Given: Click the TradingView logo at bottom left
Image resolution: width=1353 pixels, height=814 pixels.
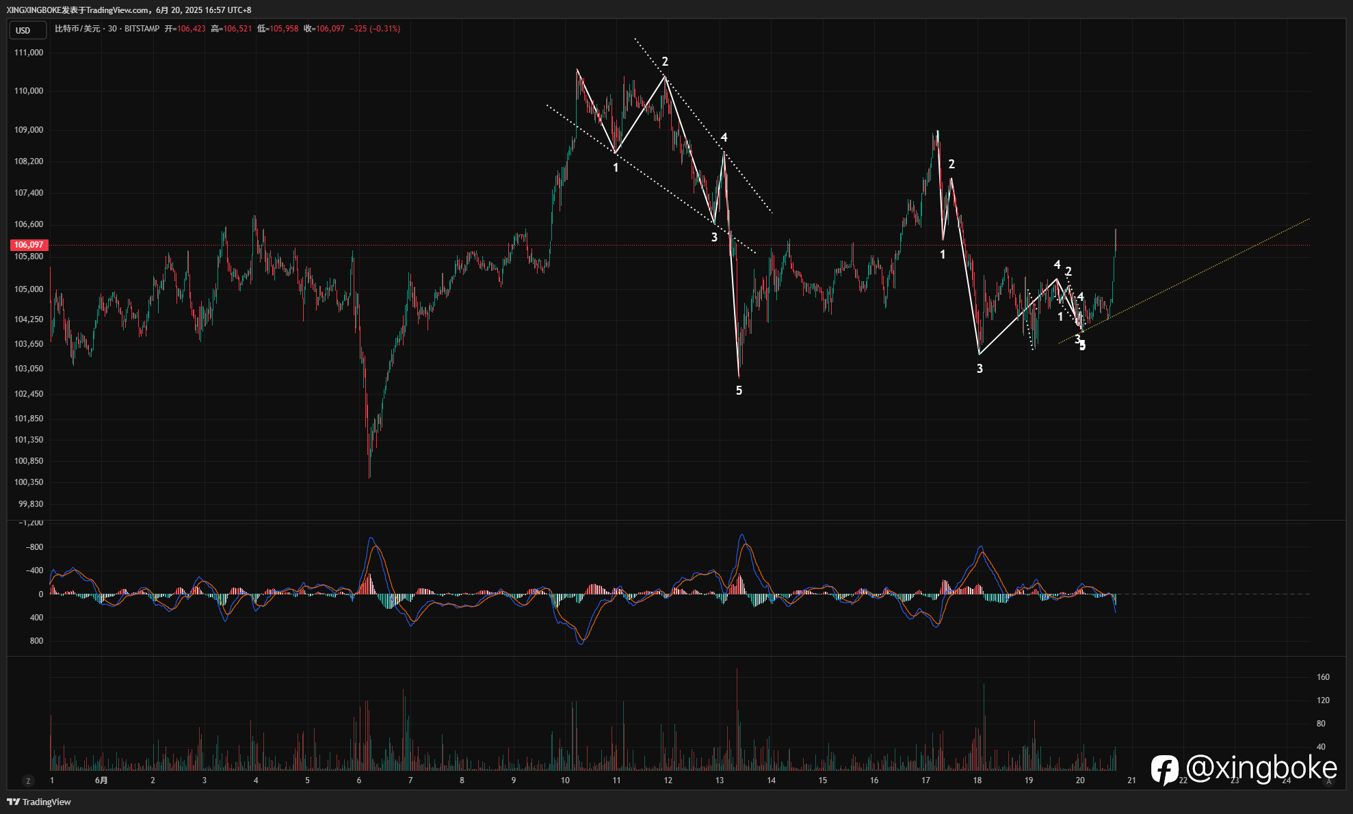Looking at the screenshot, I should [39, 802].
